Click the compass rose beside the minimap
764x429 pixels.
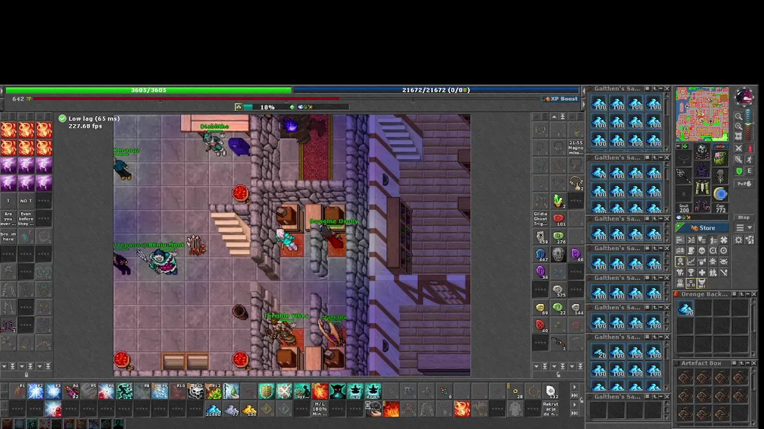pyautogui.click(x=744, y=96)
